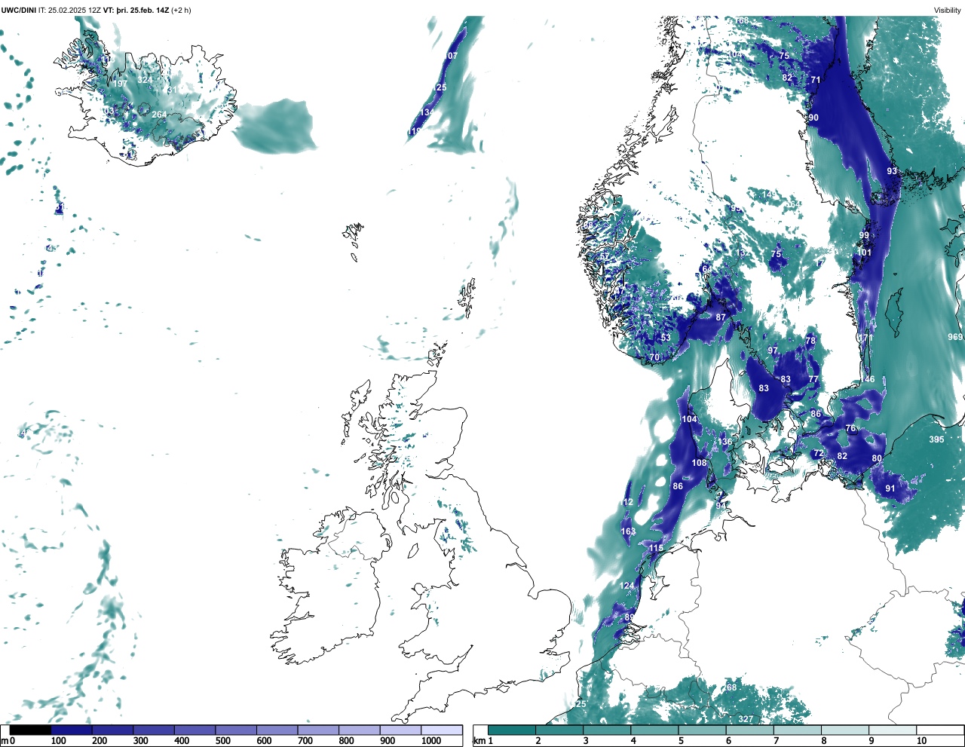Click the '163' visibility value in North Sea
The image size is (965, 747).
pyautogui.click(x=628, y=531)
